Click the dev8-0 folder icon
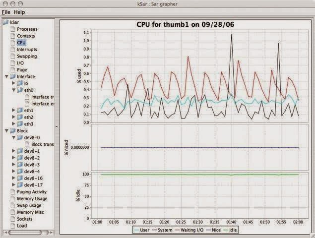The height and width of the screenshot is (238, 315). coord(20,137)
